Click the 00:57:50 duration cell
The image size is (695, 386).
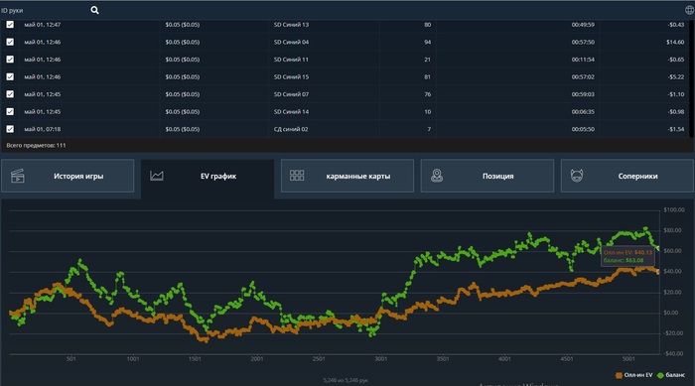point(583,42)
